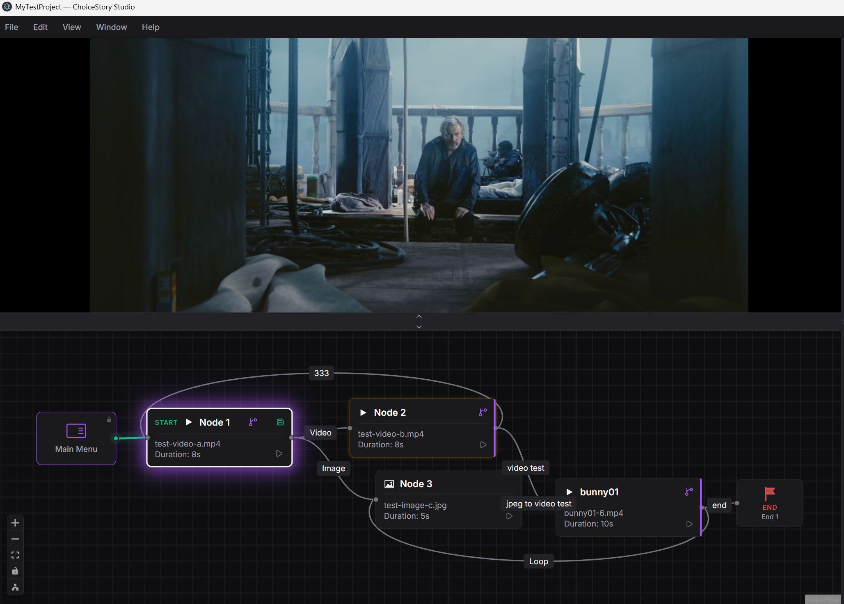The width and height of the screenshot is (844, 604).
Task: Click the output handle on Node 1's right edge
Action: (x=292, y=438)
